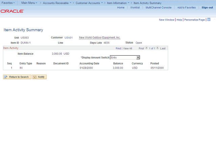Image resolution: width=216 pixels, height=162 pixels.
Task: Click accounting date 01/28/2000
Action: coord(86,68)
